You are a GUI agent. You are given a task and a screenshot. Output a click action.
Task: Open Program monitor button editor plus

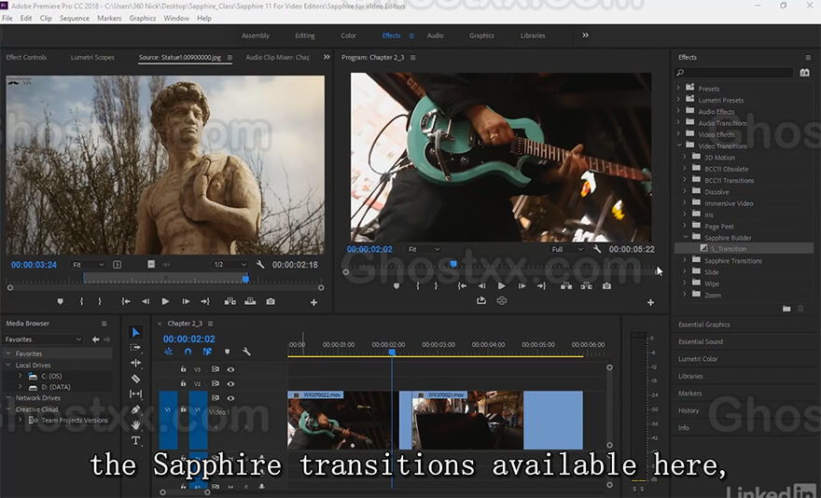[650, 302]
